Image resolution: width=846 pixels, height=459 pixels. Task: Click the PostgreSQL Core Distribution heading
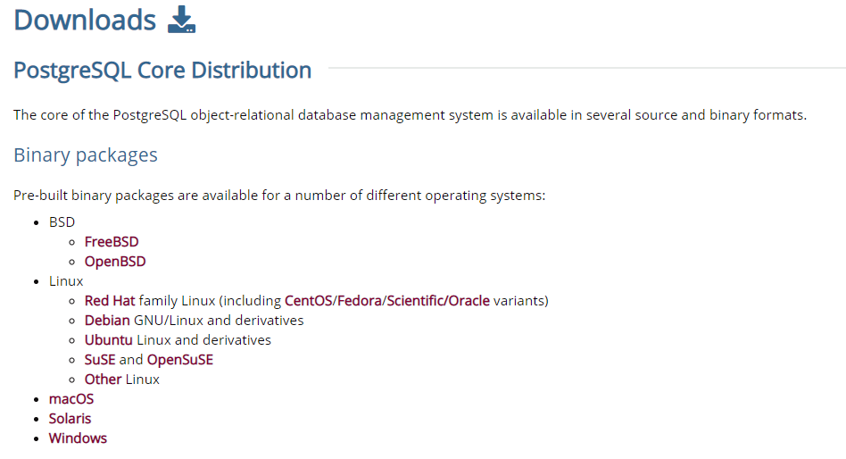click(x=162, y=71)
